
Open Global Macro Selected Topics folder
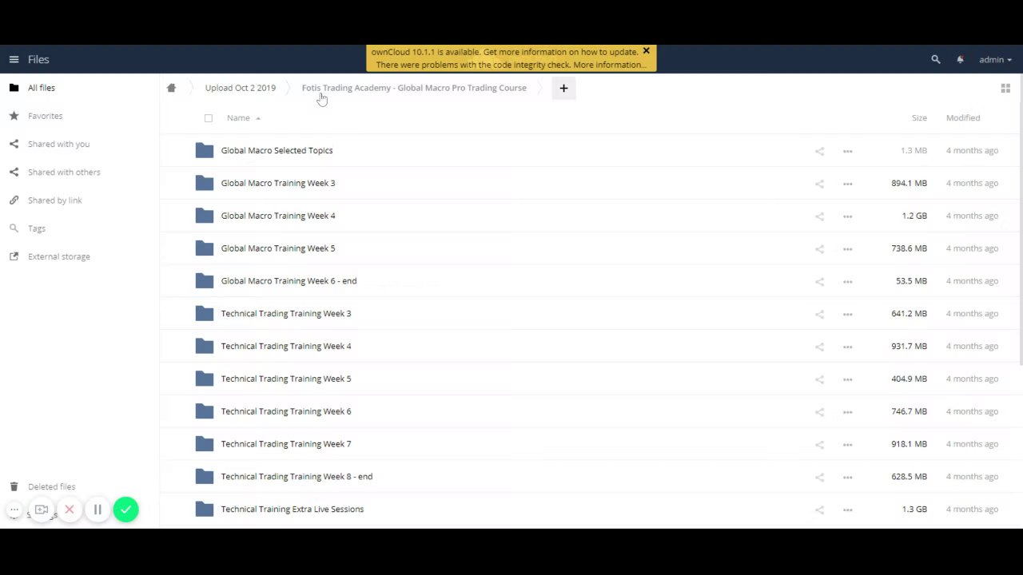(277, 150)
